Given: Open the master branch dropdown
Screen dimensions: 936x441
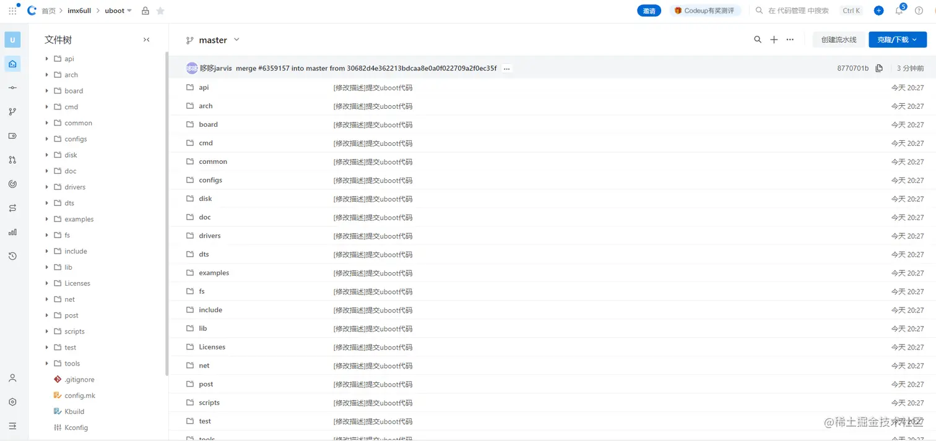Looking at the screenshot, I should (x=213, y=40).
